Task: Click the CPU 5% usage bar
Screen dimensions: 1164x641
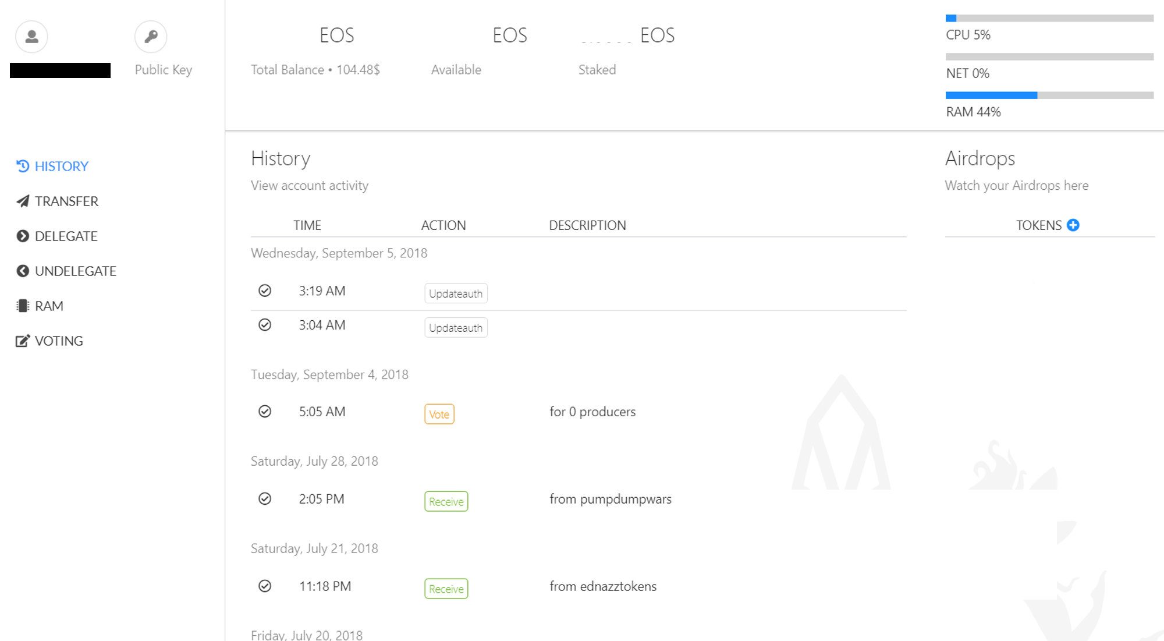Action: pos(1049,19)
